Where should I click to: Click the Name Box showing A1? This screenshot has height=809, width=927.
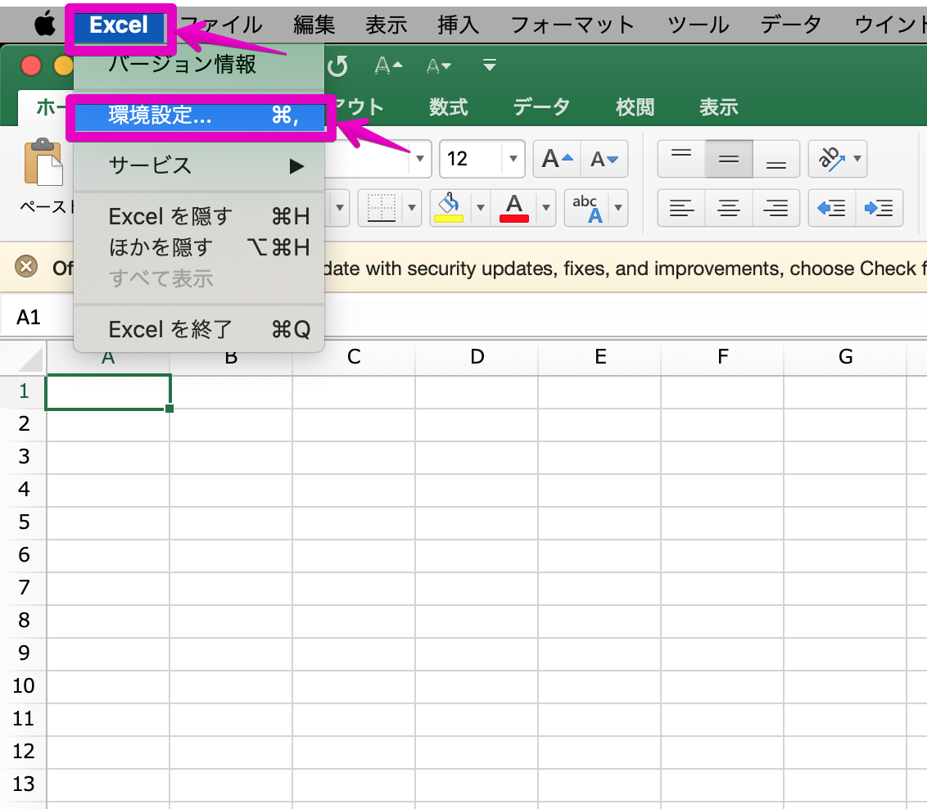click(37, 318)
